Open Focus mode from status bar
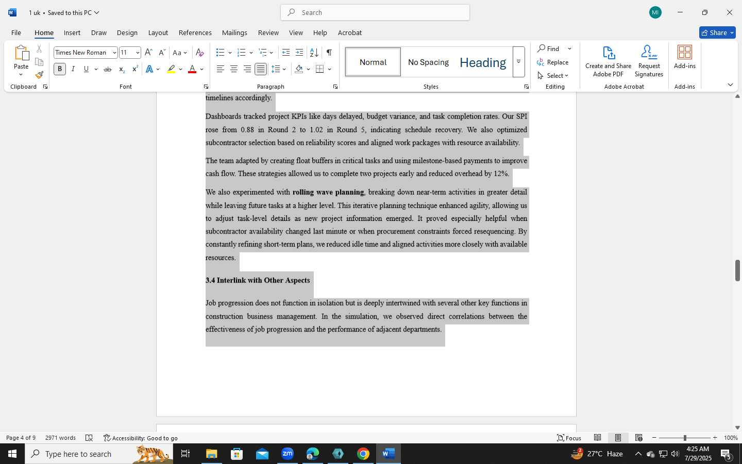Image resolution: width=742 pixels, height=464 pixels. coord(569,438)
